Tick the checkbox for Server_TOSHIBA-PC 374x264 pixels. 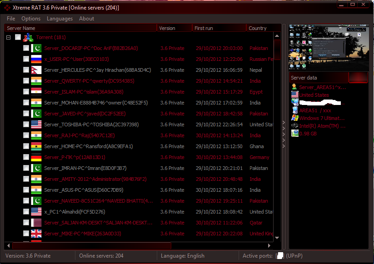tap(26, 124)
